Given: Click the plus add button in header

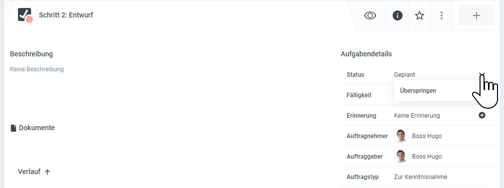Looking at the screenshot, I should [x=476, y=15].
